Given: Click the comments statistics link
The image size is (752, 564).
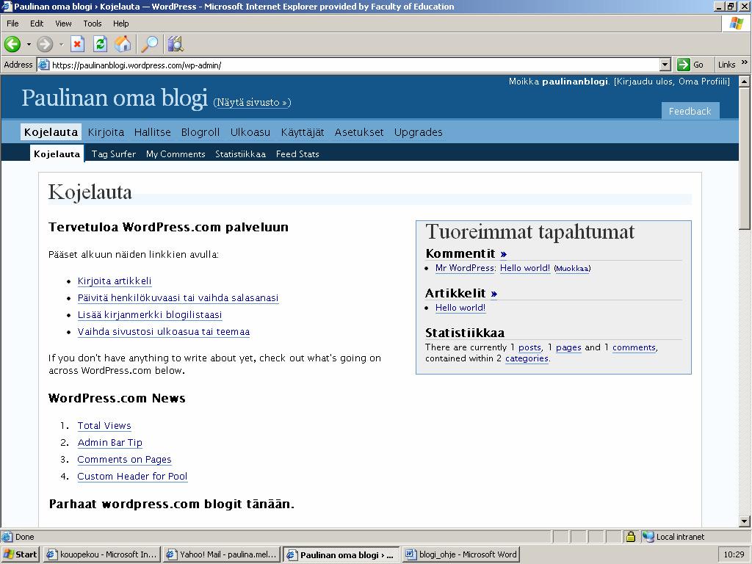Looking at the screenshot, I should tap(634, 347).
